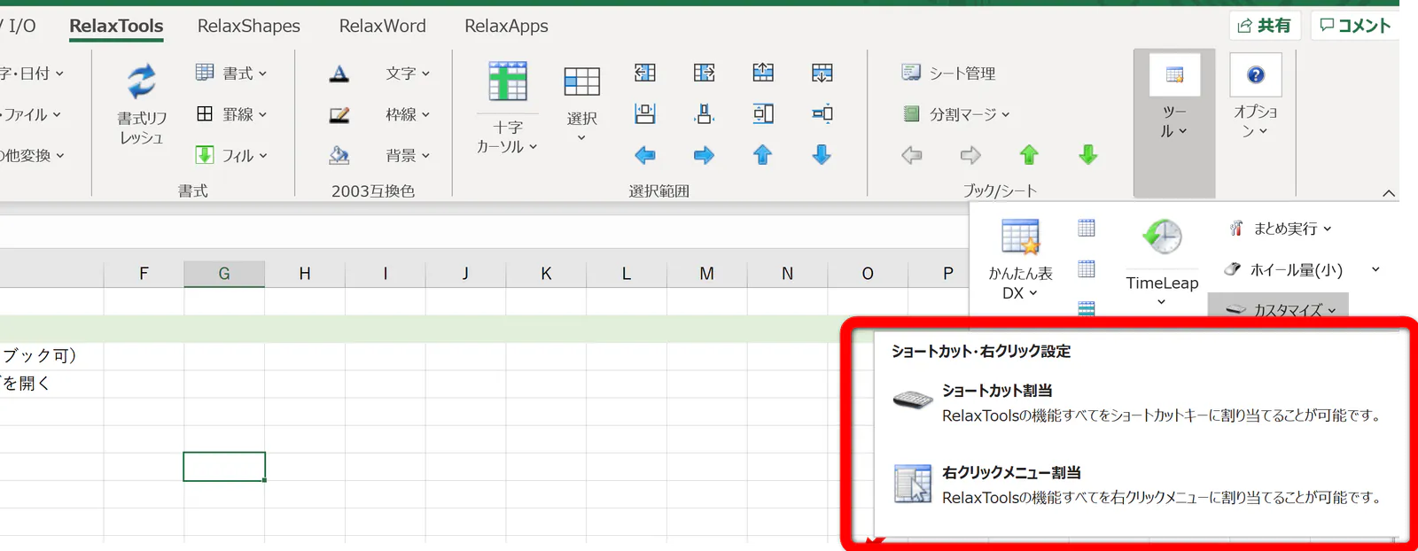The image size is (1418, 551).
Task: Open シート管理 sheet manager
Action: point(949,74)
